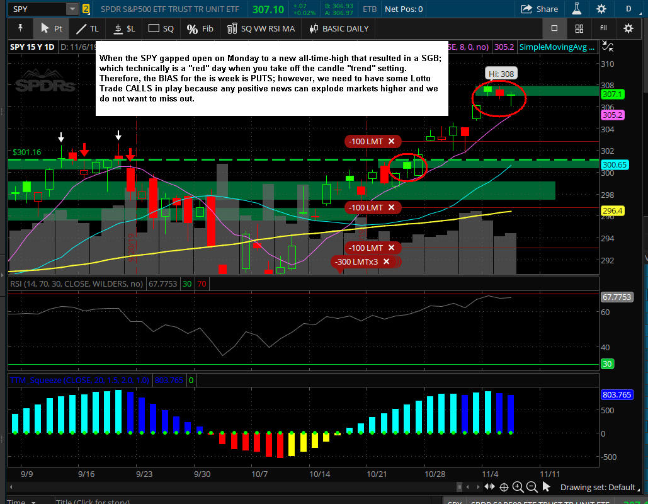Click the collapse studies icon at chart corner
This screenshot has width=648, height=504.
608,47
